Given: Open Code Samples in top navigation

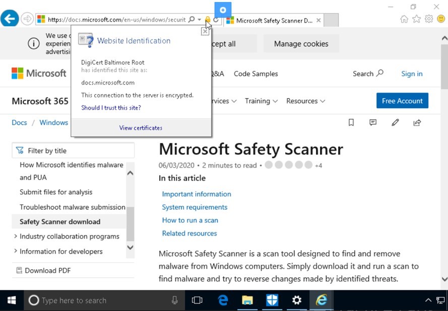Looking at the screenshot, I should [x=255, y=73].
